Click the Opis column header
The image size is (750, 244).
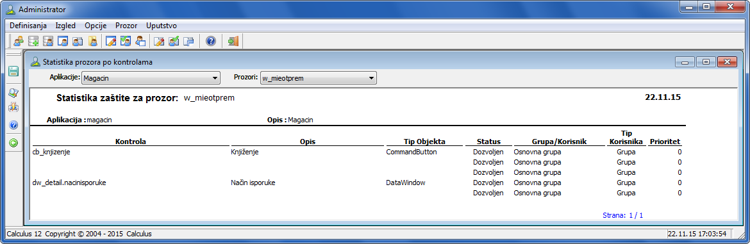(308, 142)
